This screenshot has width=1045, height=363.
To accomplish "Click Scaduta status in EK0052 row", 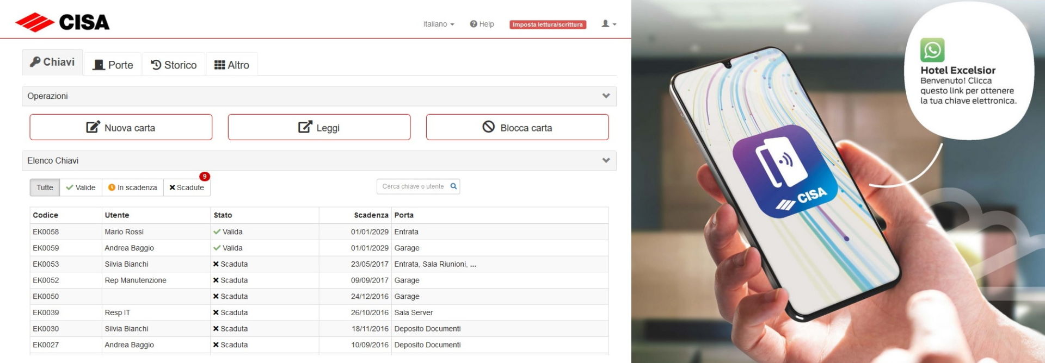I will pos(230,280).
